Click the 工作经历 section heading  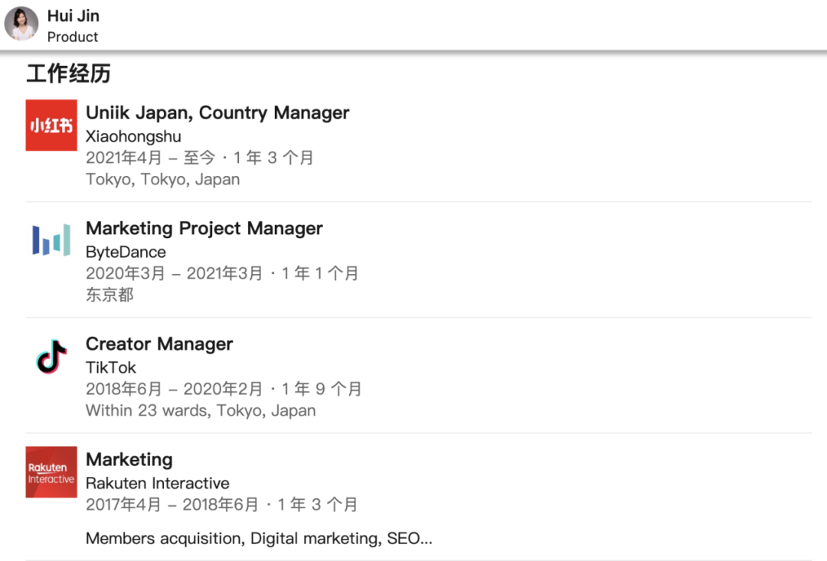pyautogui.click(x=68, y=73)
